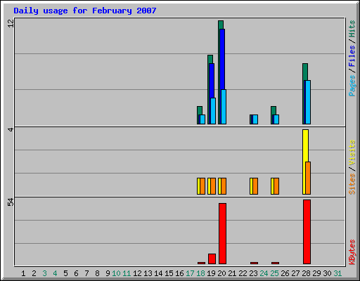Click day label 10 on x-axis
The image size is (360, 281).
(x=116, y=273)
